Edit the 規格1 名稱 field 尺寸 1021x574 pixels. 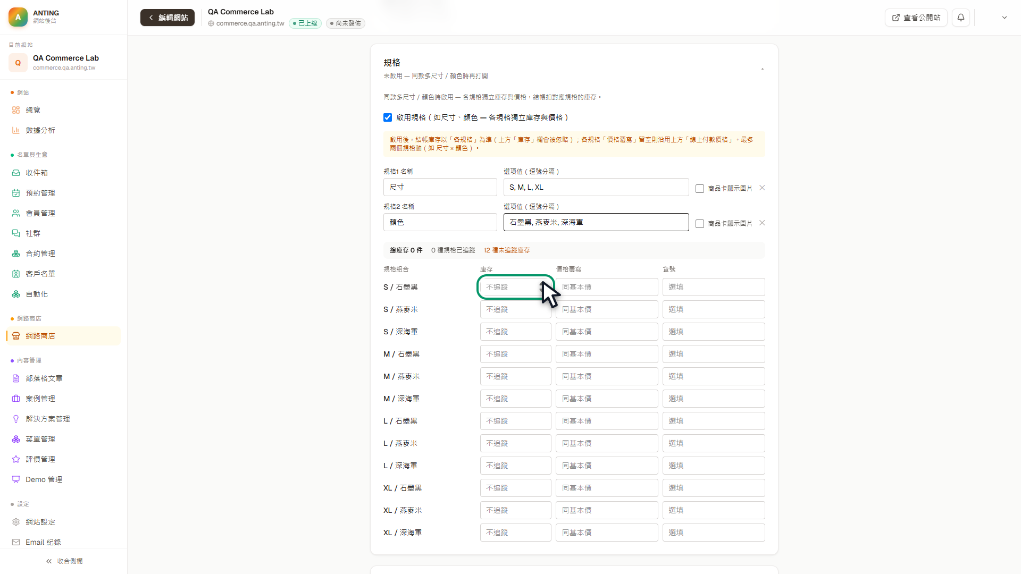click(440, 187)
